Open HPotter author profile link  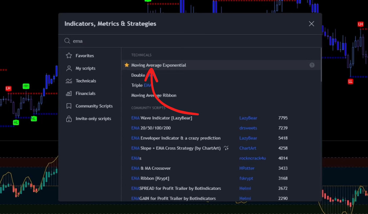click(x=247, y=168)
